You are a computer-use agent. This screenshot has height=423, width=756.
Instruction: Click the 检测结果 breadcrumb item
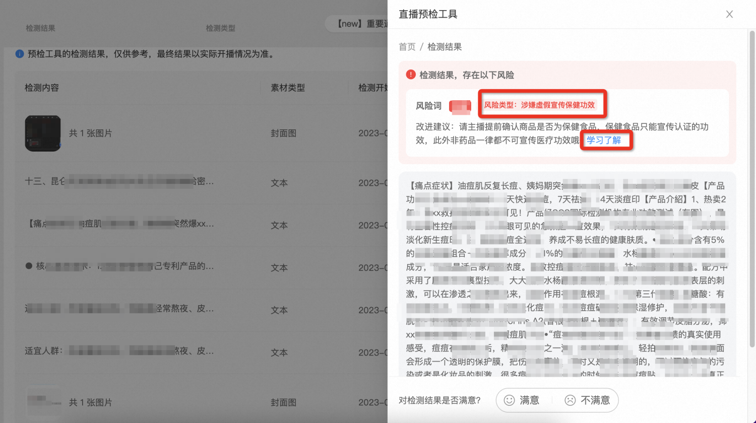[x=445, y=47]
